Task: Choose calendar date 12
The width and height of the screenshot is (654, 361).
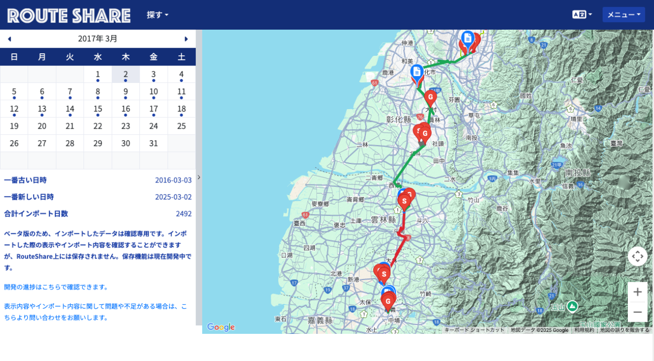Action: tap(14, 109)
